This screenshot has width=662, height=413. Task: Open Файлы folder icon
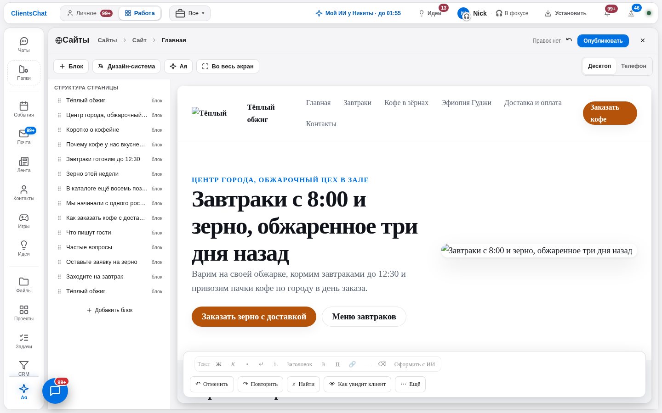[x=24, y=285]
